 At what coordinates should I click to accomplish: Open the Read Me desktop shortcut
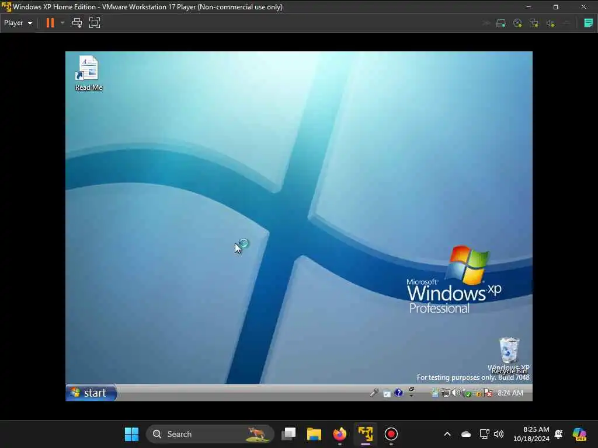pos(89,73)
